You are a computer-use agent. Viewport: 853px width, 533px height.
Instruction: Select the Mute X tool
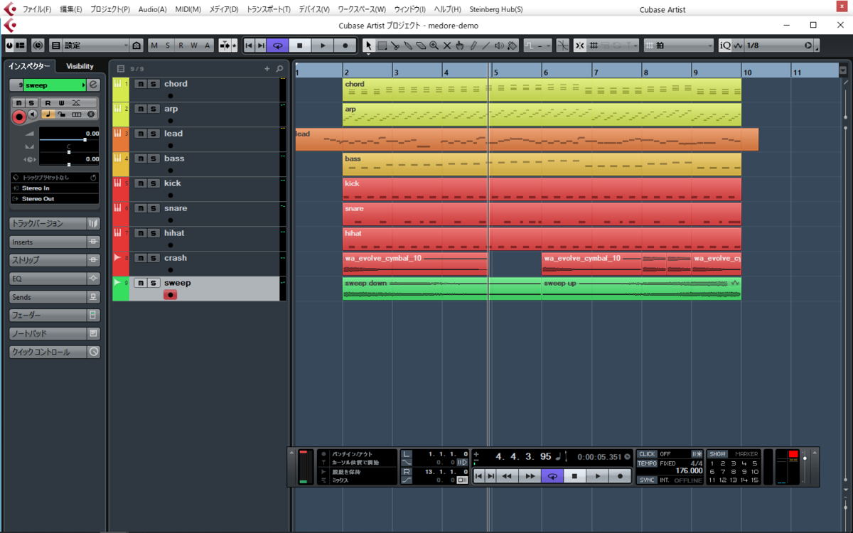447,45
